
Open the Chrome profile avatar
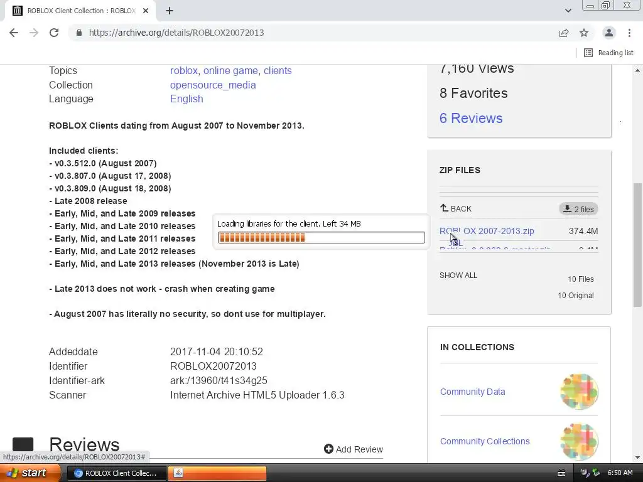(x=609, y=33)
